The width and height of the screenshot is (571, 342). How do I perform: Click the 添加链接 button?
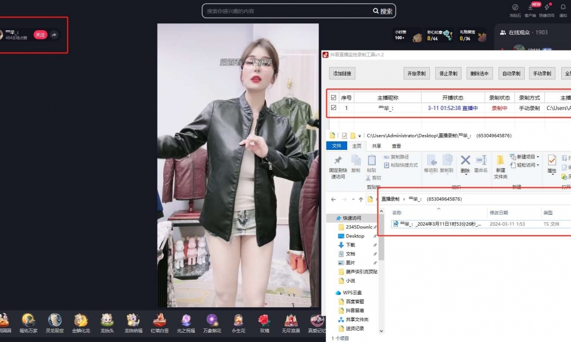click(x=342, y=74)
